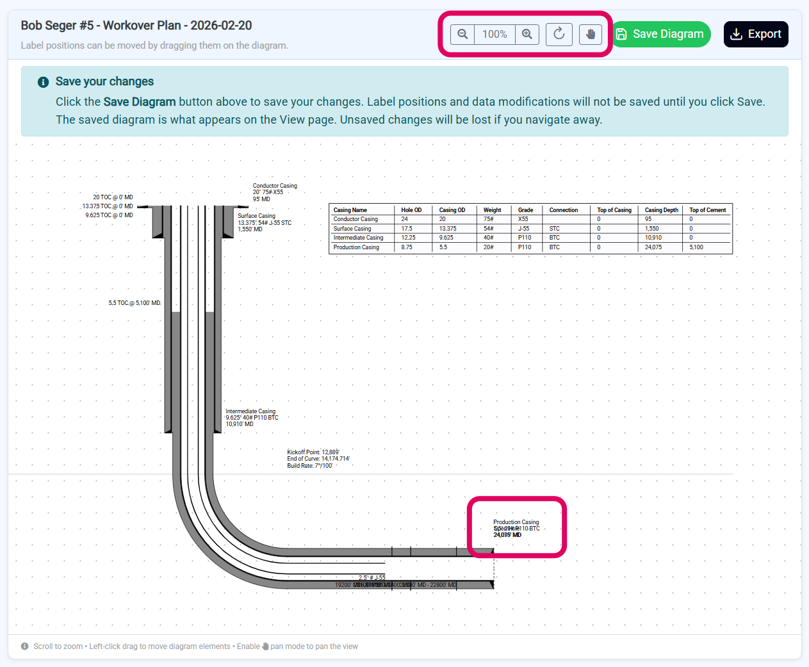Click the Connection column header
Viewport: 809px width, 667px height.
tap(564, 210)
